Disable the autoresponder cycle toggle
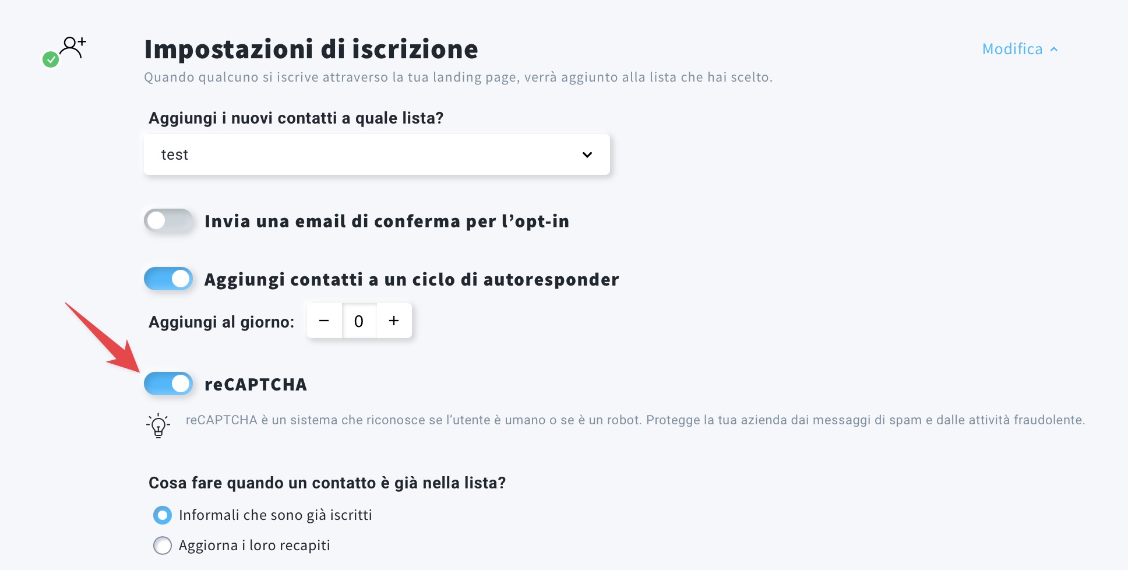 pos(168,279)
